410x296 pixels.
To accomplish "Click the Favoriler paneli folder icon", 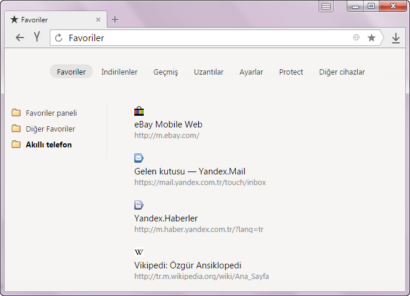I will pyautogui.click(x=16, y=113).
